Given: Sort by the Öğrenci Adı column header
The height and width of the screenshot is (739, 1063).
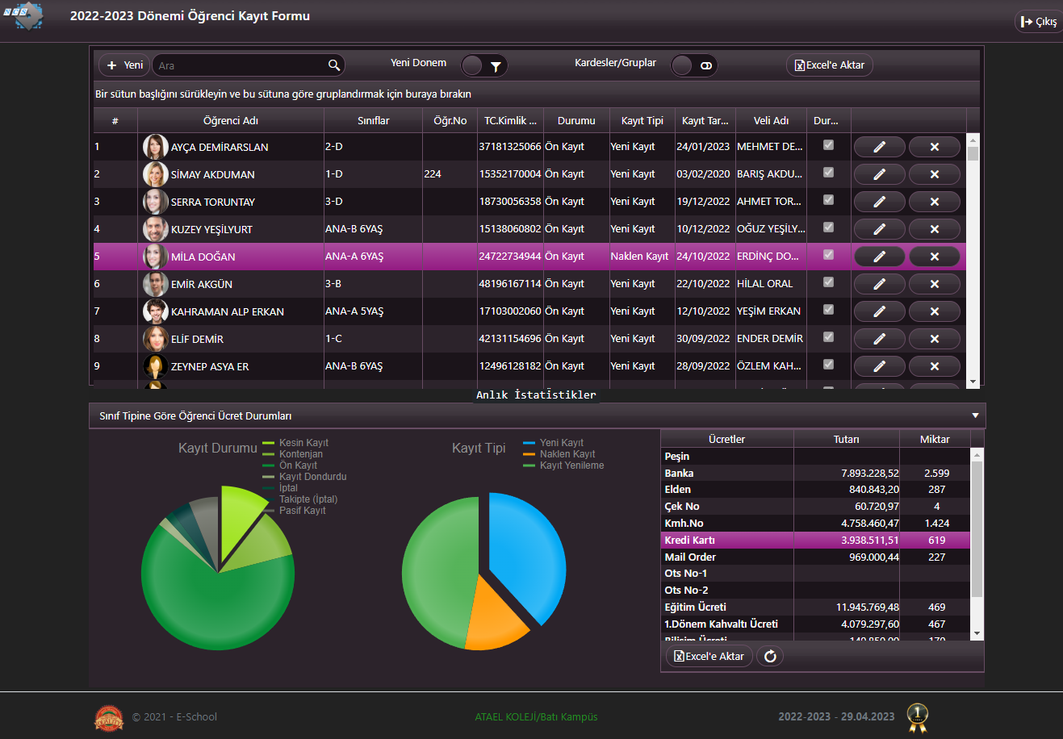Looking at the screenshot, I should (x=231, y=120).
